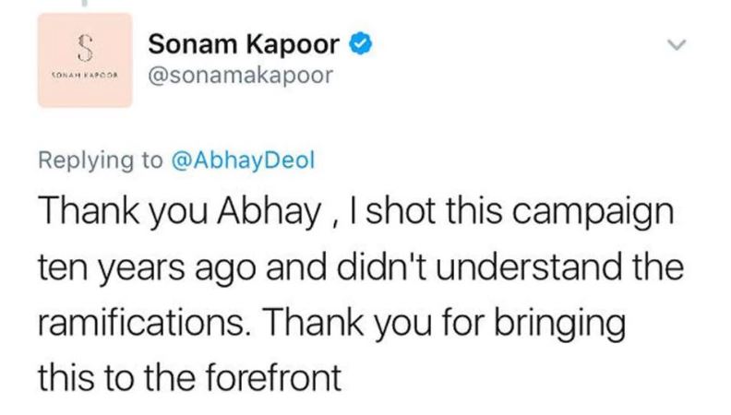Click the word 'bringing' in the tweet
Screen dimensions: 731x415
coord(559,323)
